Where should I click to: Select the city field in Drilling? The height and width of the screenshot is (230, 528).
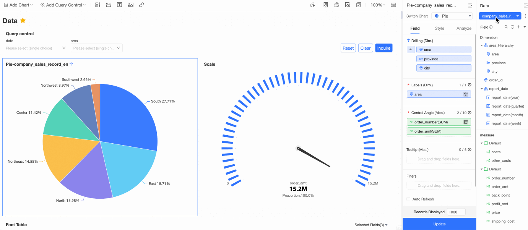tap(444, 68)
